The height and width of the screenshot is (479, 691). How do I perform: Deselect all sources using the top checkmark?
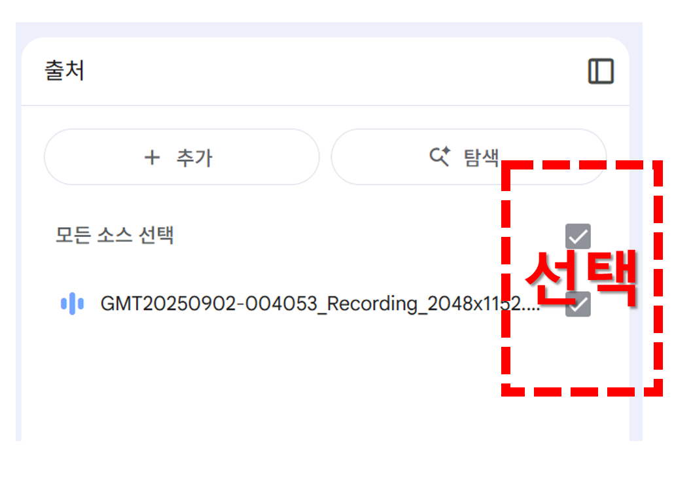pos(578,236)
